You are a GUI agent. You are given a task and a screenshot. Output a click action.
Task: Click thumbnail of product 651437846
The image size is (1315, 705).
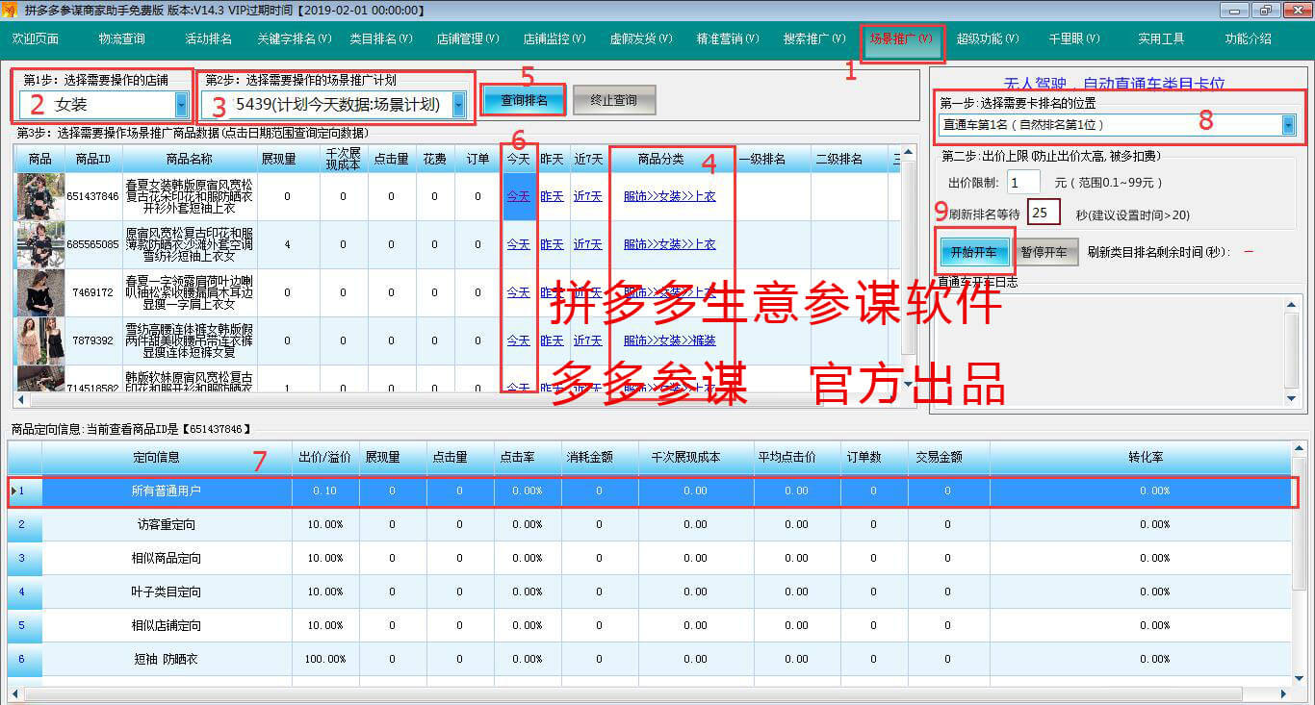coord(40,196)
